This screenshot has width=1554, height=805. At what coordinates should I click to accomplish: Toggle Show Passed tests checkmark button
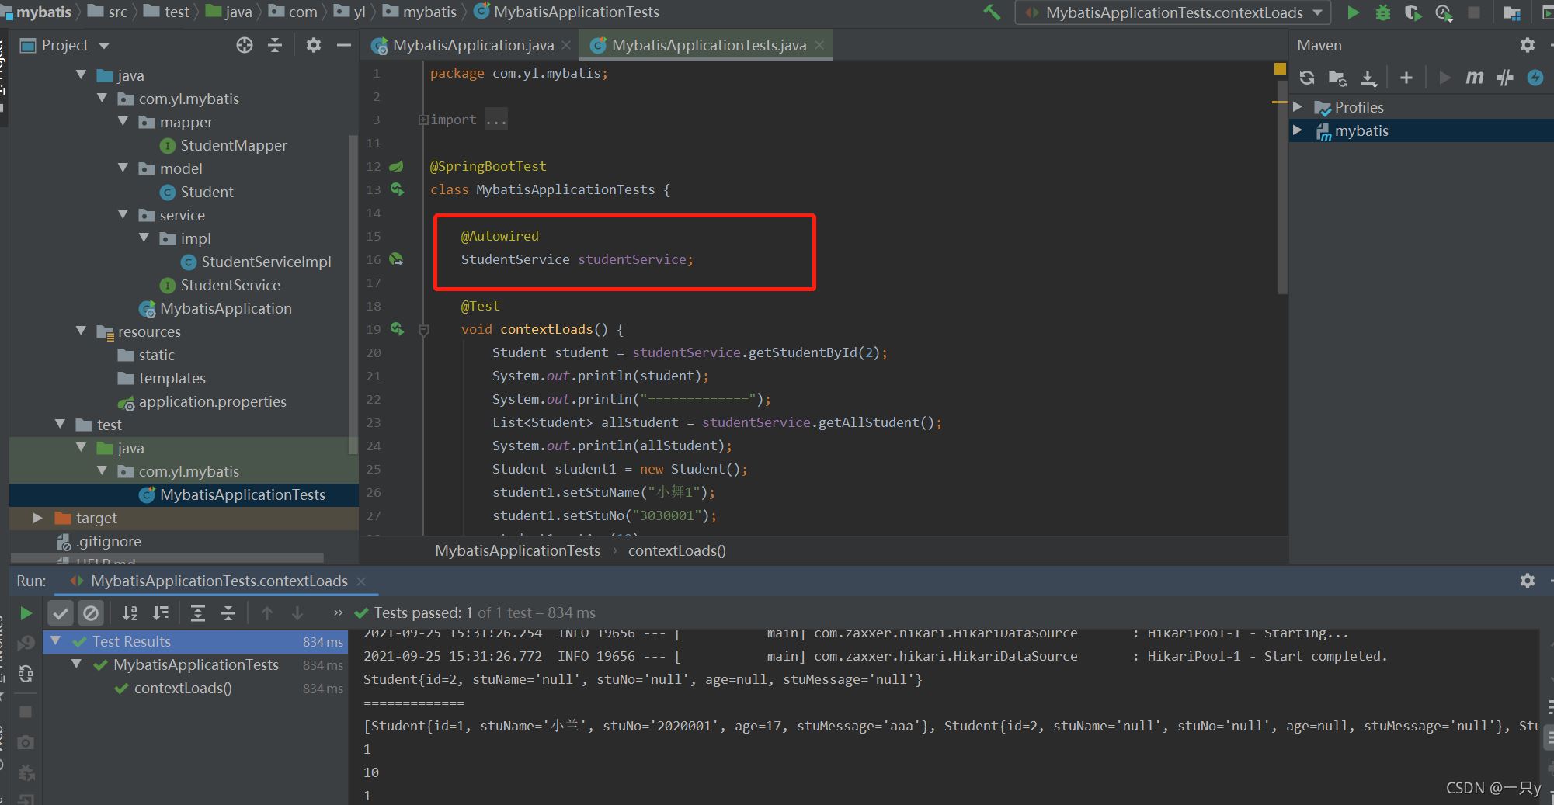click(61, 613)
